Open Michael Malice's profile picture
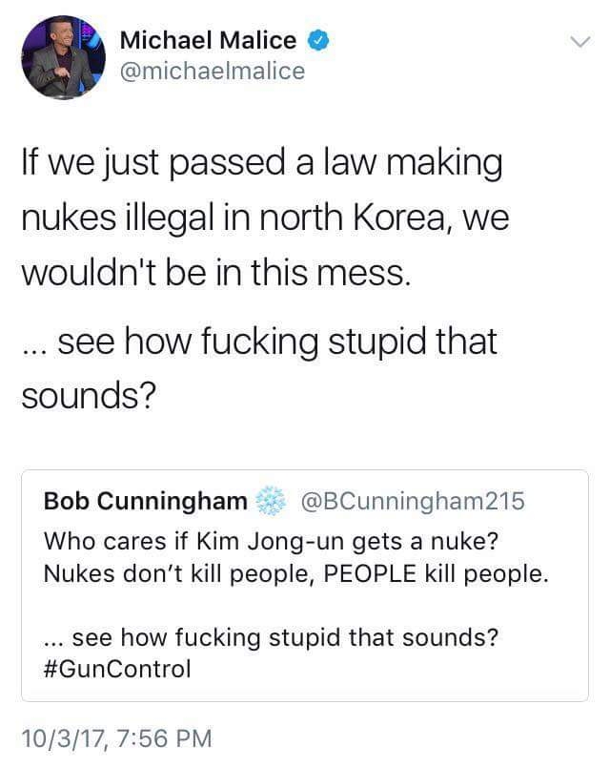Viewport: 610px width, 767px height. (62, 57)
